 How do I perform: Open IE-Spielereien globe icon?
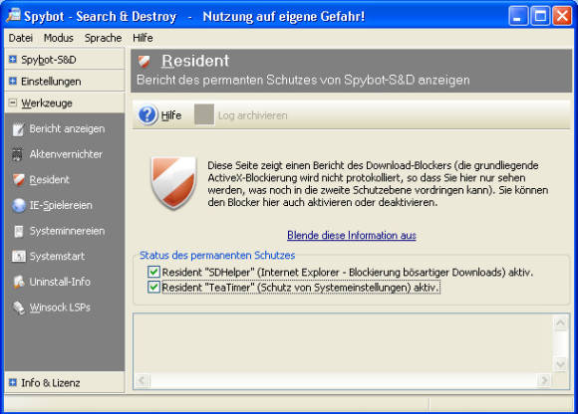click(x=18, y=205)
